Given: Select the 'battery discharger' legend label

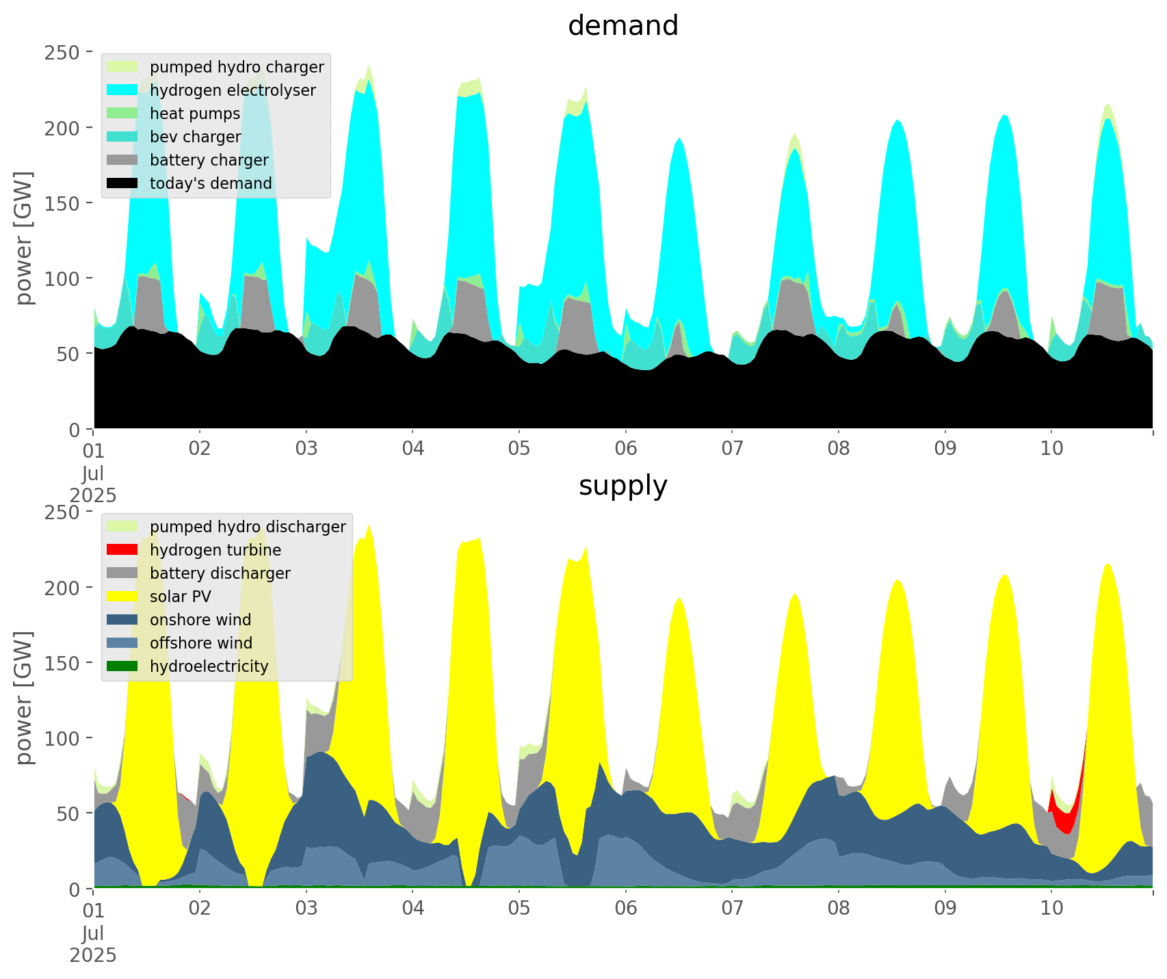Looking at the screenshot, I should (220, 573).
